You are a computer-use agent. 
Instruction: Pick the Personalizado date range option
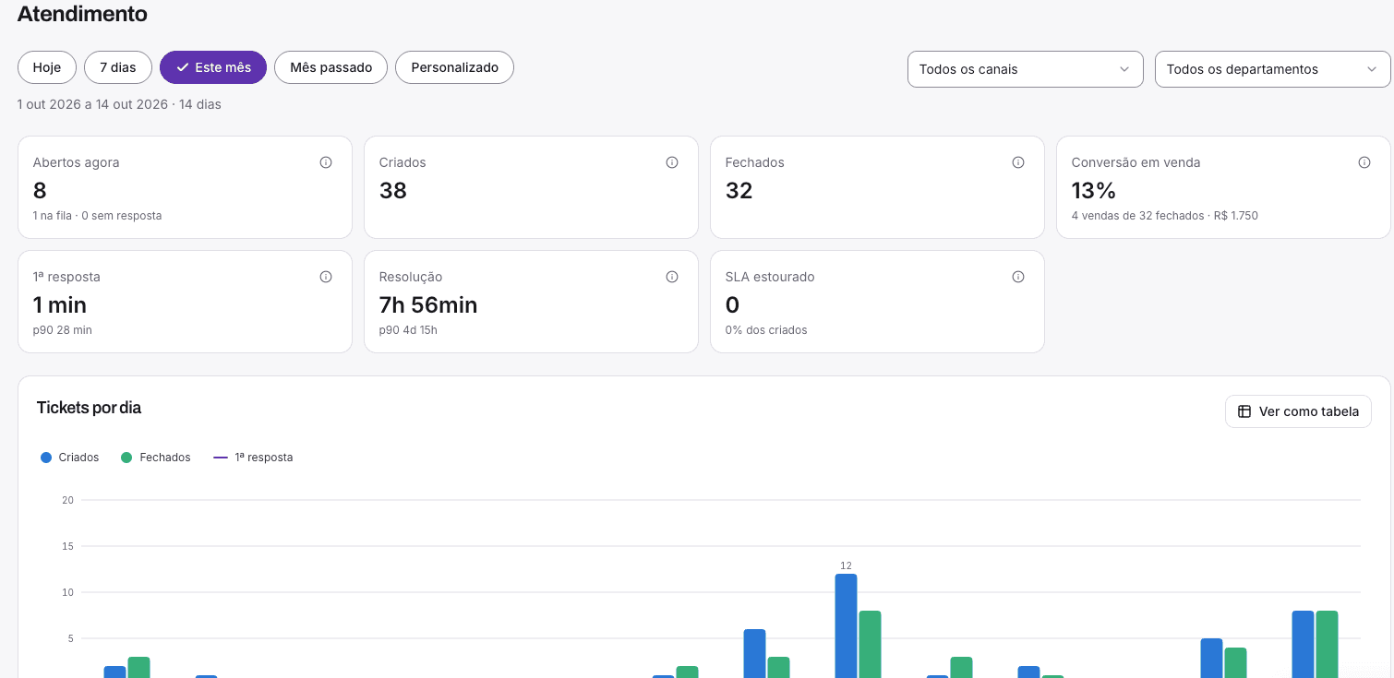(454, 67)
